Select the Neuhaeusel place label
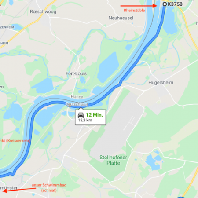 pyautogui.click(x=121, y=18)
